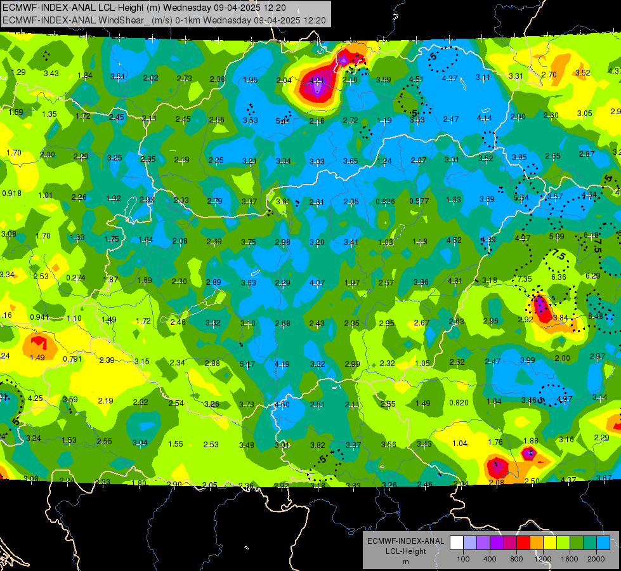This screenshot has width=621, height=571.
Task: Click the wind shear value "6.48"
Action: pyautogui.click(x=595, y=316)
